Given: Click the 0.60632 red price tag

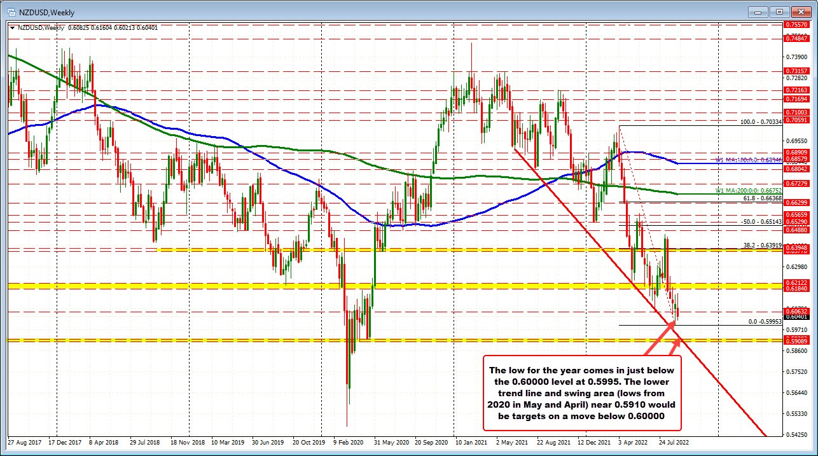Looking at the screenshot, I should pos(796,312).
